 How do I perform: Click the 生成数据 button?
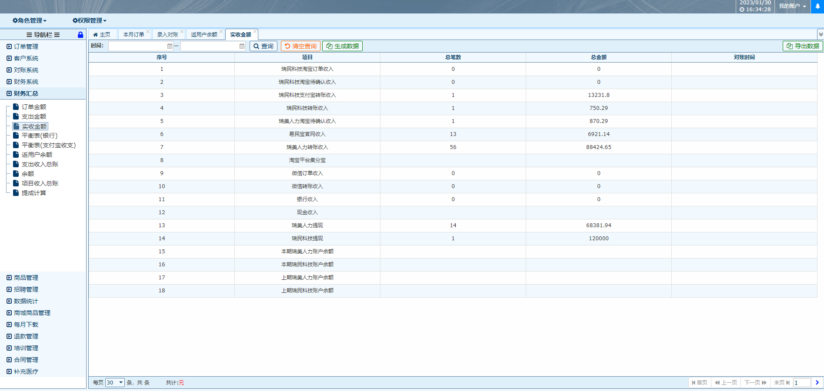pos(342,46)
